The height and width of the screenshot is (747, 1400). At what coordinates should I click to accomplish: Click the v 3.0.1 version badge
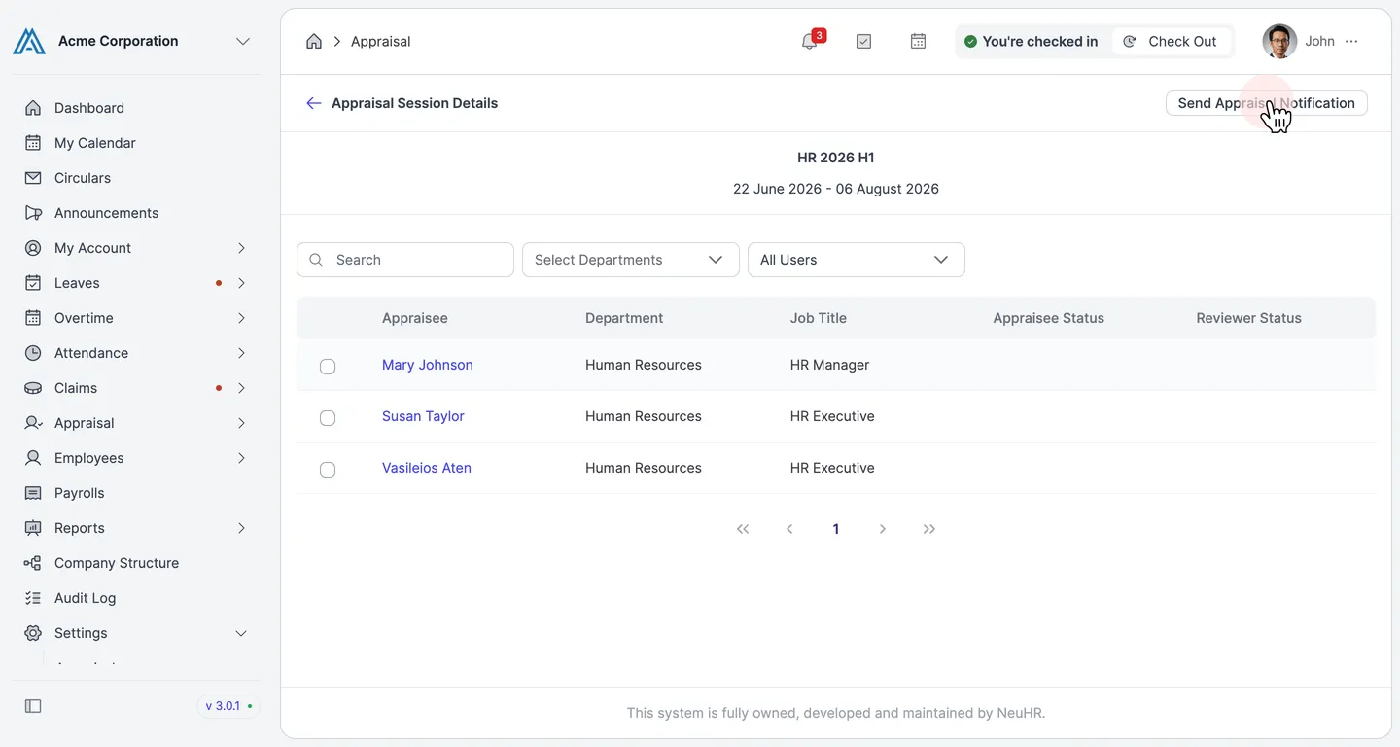[x=228, y=706]
